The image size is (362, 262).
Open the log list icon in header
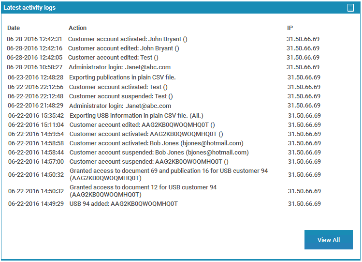(350, 8)
